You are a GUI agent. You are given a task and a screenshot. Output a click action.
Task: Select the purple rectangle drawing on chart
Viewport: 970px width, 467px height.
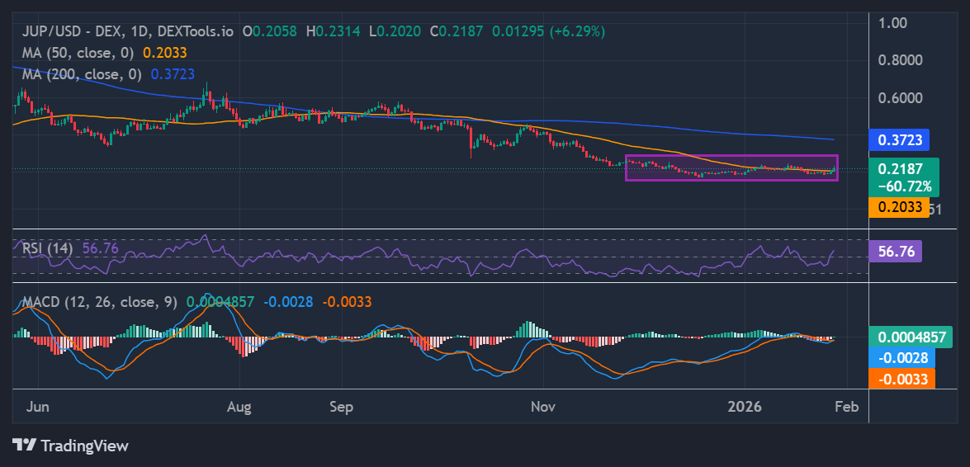(731, 156)
